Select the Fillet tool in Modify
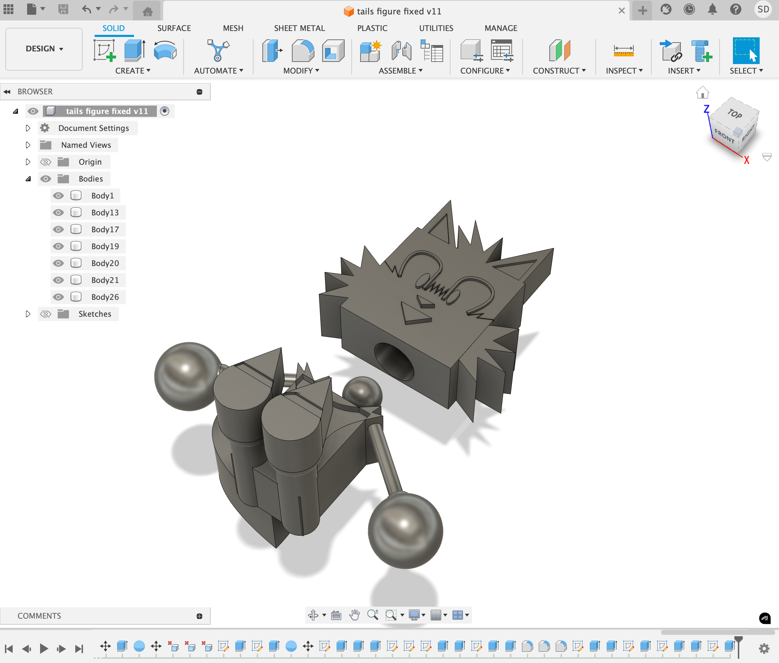The width and height of the screenshot is (779, 663). (303, 50)
